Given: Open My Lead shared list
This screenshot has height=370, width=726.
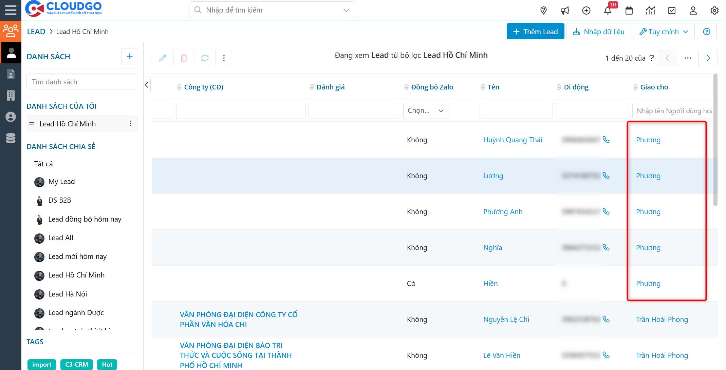Looking at the screenshot, I should [x=61, y=182].
